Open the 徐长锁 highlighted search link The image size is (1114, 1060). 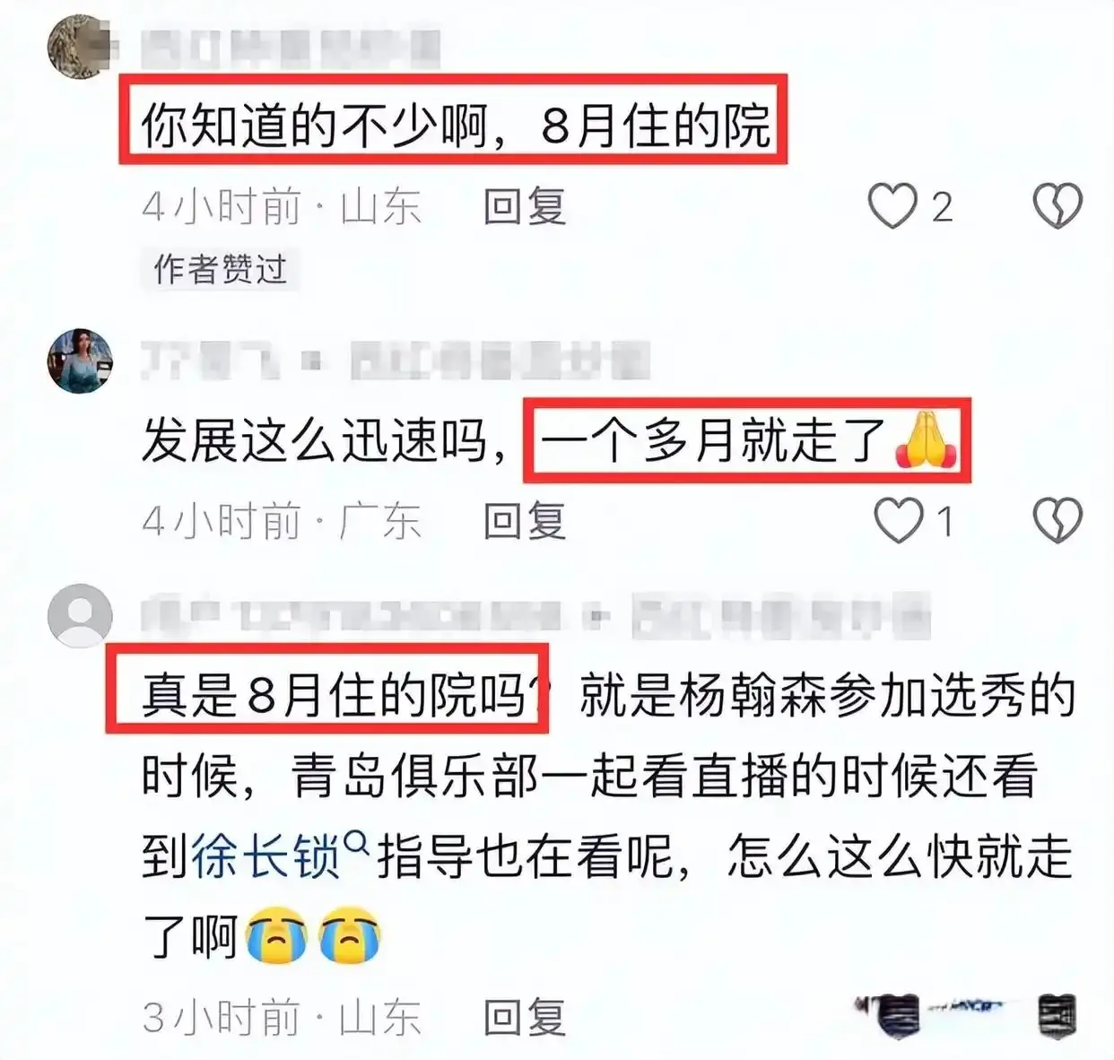(266, 856)
